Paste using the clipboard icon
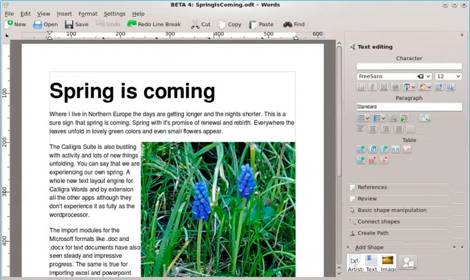The width and height of the screenshot is (470, 280). pyautogui.click(x=253, y=24)
